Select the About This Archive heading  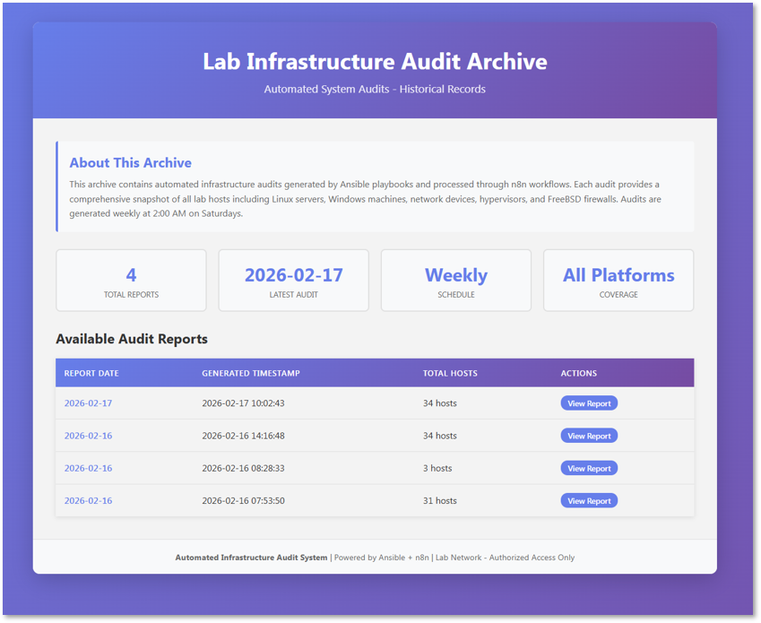(131, 162)
